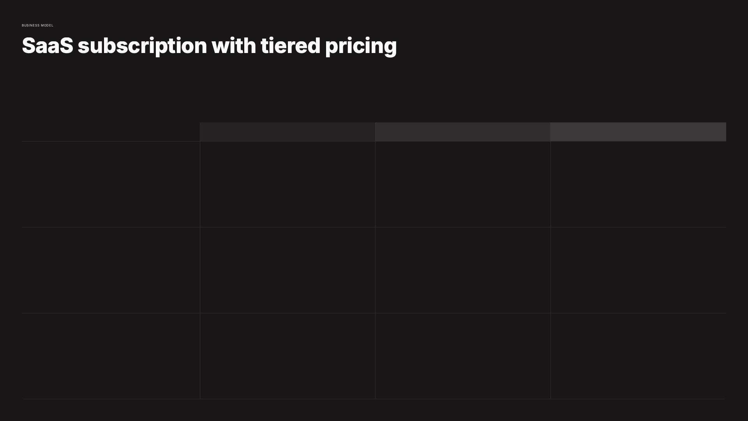Click middle row cell under lightest header
This screenshot has width=748, height=421.
click(x=638, y=270)
